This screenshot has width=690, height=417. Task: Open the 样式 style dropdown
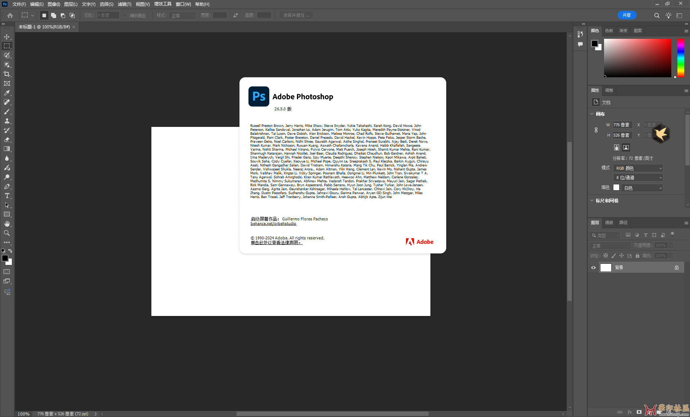(x=183, y=15)
